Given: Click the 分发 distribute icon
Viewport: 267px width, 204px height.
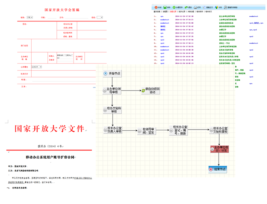Looking at the screenshot, I should [x=216, y=7].
